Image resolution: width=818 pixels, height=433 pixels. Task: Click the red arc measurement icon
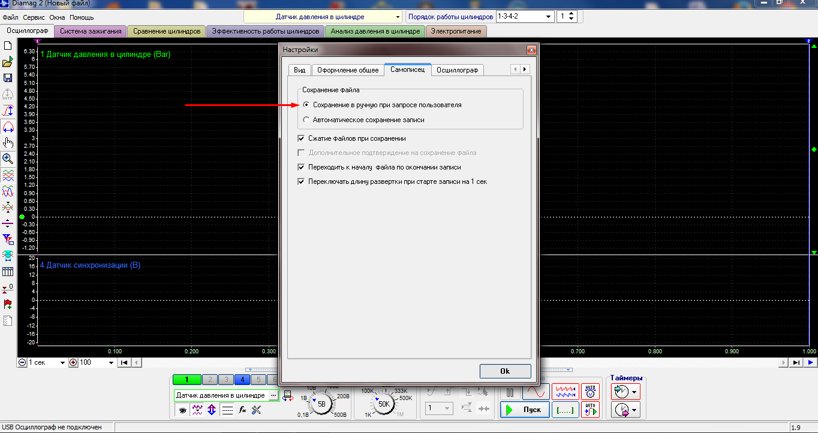click(8, 126)
